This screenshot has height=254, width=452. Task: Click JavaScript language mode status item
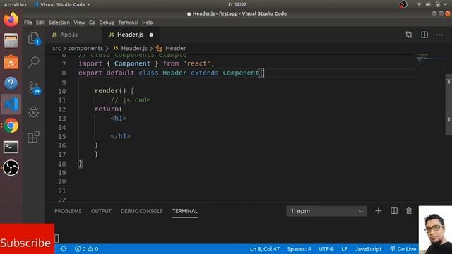click(x=369, y=249)
